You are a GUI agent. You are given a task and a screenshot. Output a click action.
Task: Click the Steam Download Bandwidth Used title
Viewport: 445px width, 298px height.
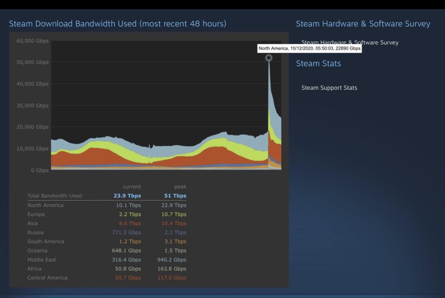pyautogui.click(x=118, y=24)
